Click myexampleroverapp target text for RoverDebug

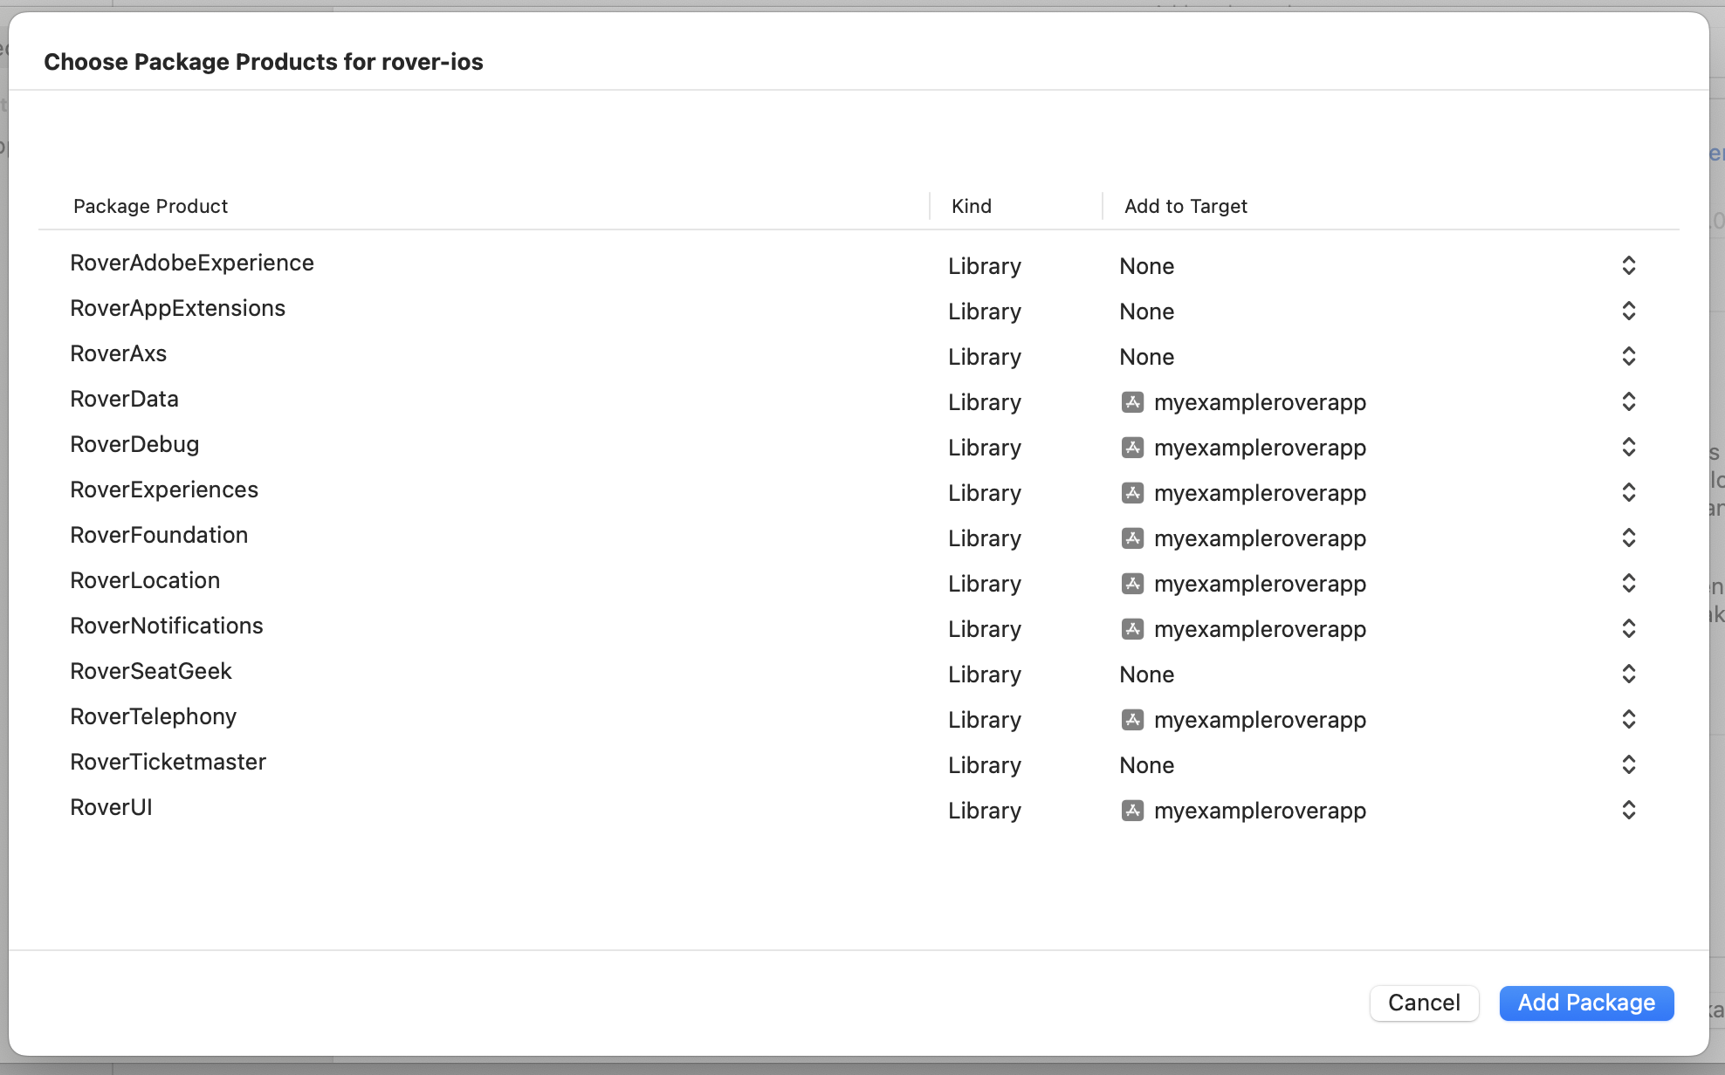click(x=1260, y=448)
